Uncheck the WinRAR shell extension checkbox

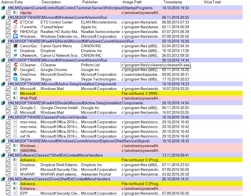point(8,174)
